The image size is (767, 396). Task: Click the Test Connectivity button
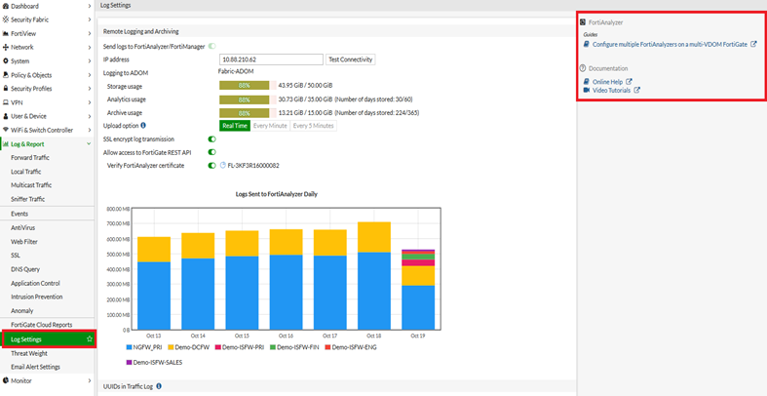click(351, 59)
